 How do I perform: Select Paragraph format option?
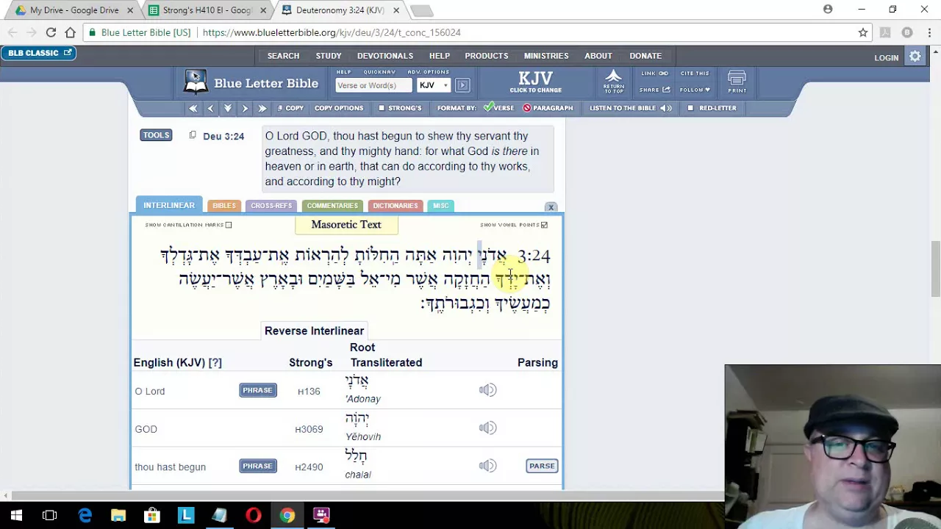(x=548, y=108)
